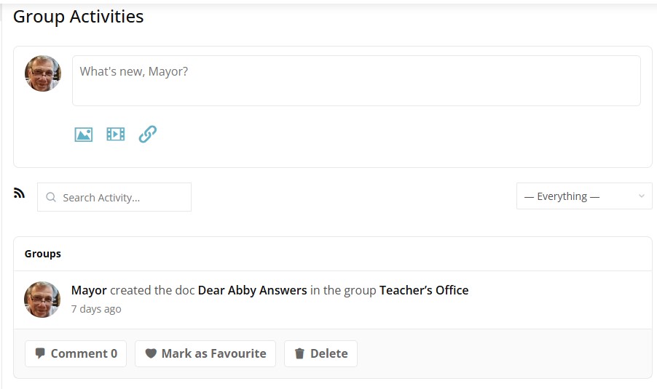
Task: Click the heart icon to favourite
Action: coord(151,354)
